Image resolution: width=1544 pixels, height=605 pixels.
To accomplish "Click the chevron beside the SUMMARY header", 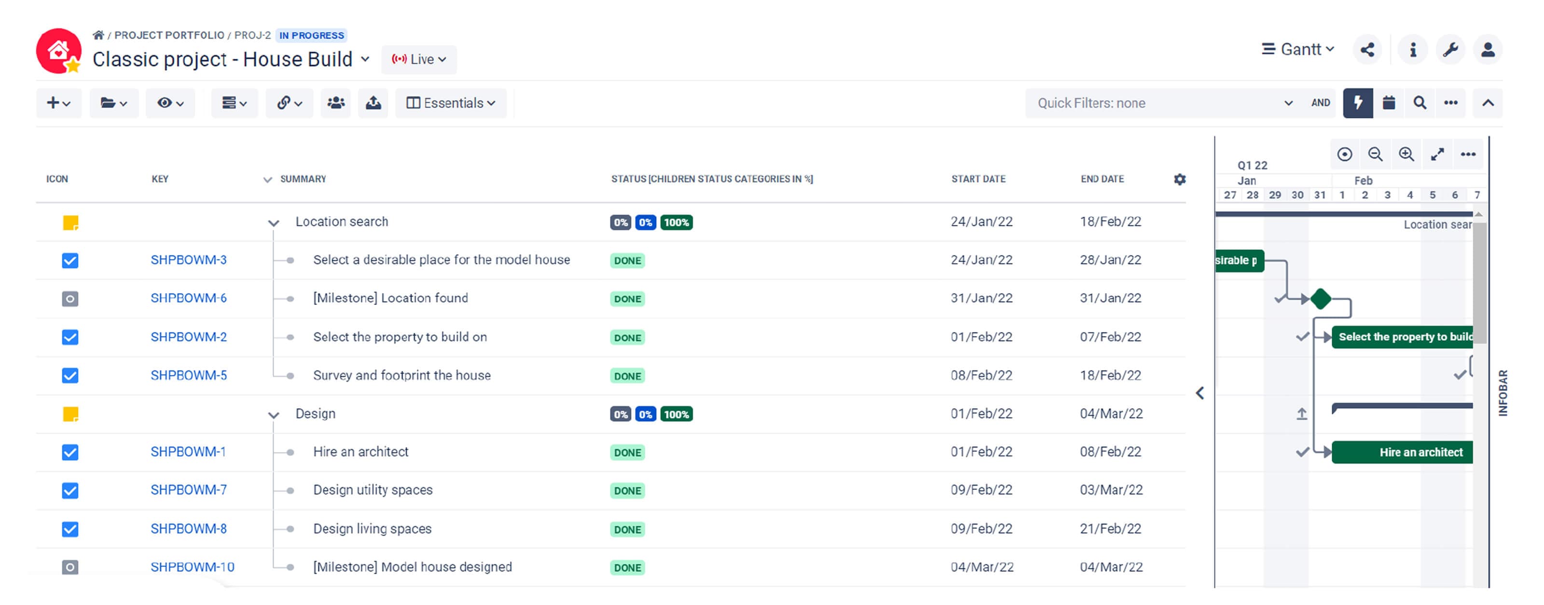I will point(267,180).
